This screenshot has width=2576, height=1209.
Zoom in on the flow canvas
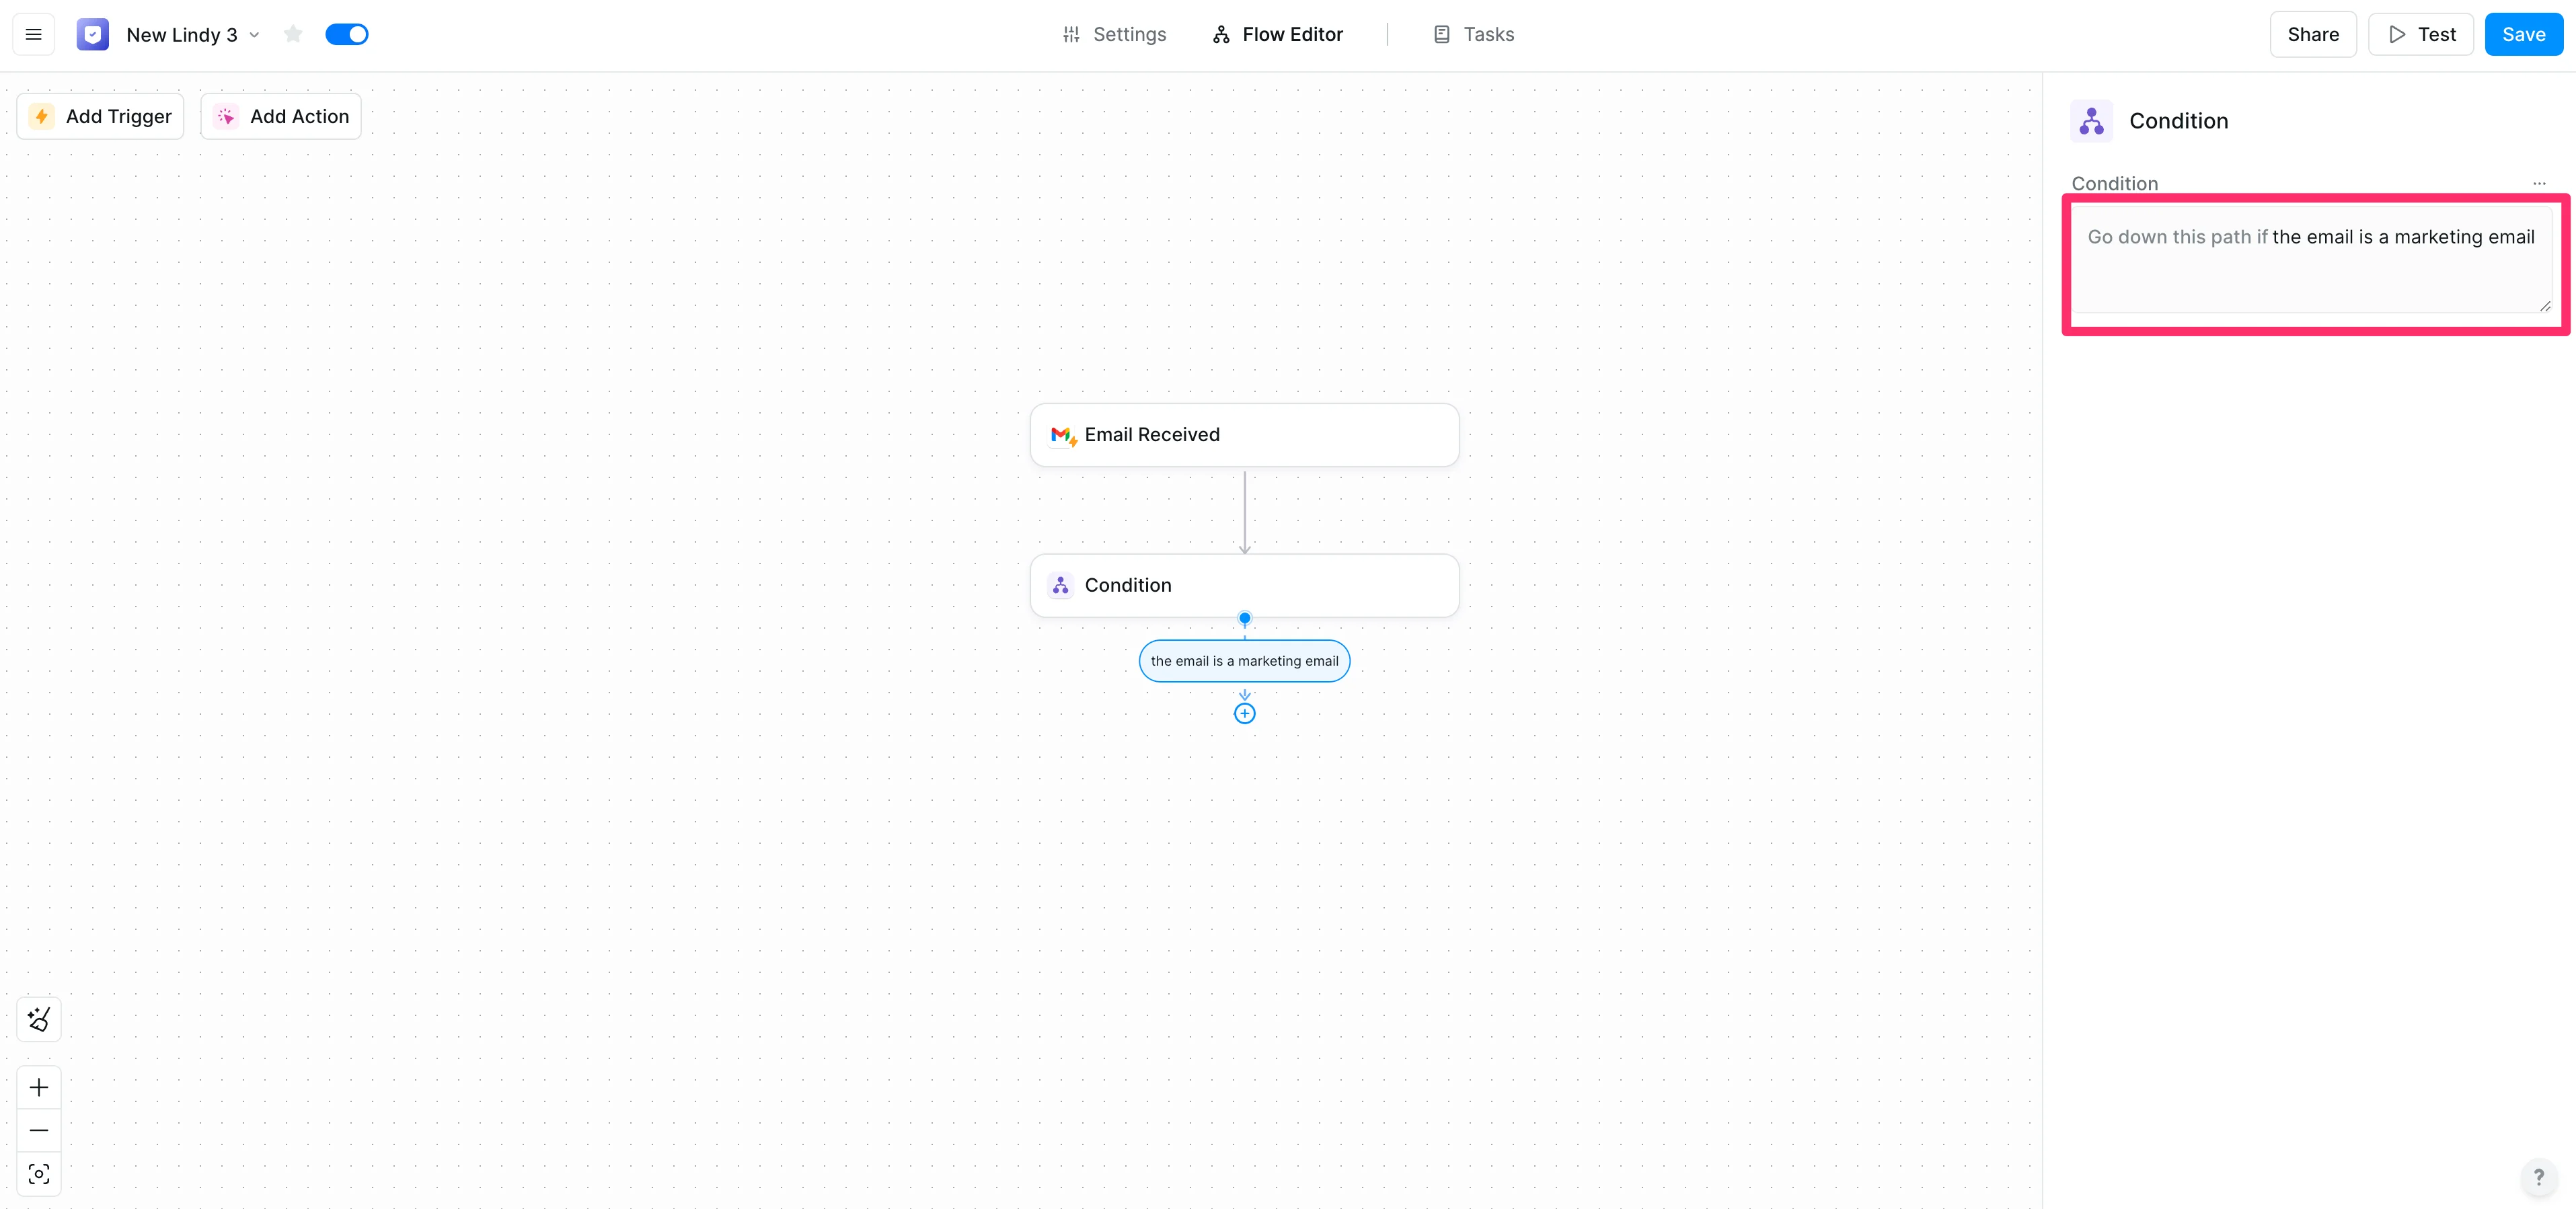39,1087
